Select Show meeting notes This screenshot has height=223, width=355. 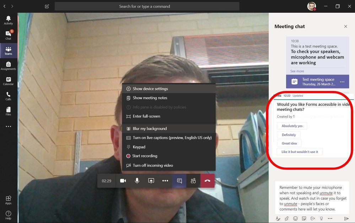(169, 98)
